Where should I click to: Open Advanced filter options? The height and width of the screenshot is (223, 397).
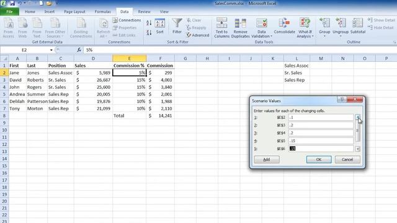click(198, 35)
